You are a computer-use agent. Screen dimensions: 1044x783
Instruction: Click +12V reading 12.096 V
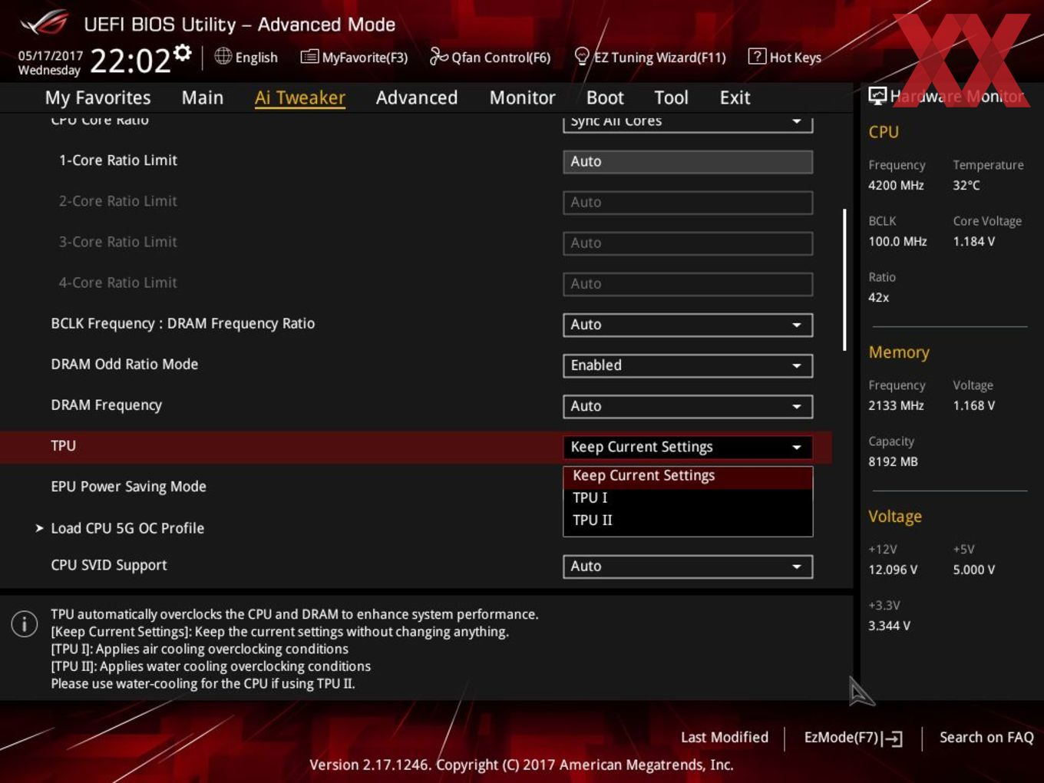point(893,570)
